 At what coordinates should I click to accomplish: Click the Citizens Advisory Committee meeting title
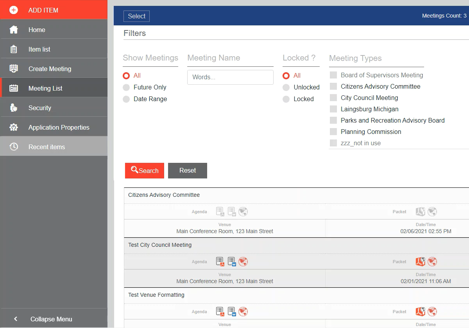164,195
